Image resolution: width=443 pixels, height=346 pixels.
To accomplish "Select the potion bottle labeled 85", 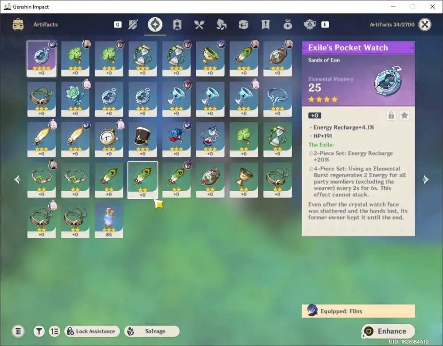I will point(109,220).
